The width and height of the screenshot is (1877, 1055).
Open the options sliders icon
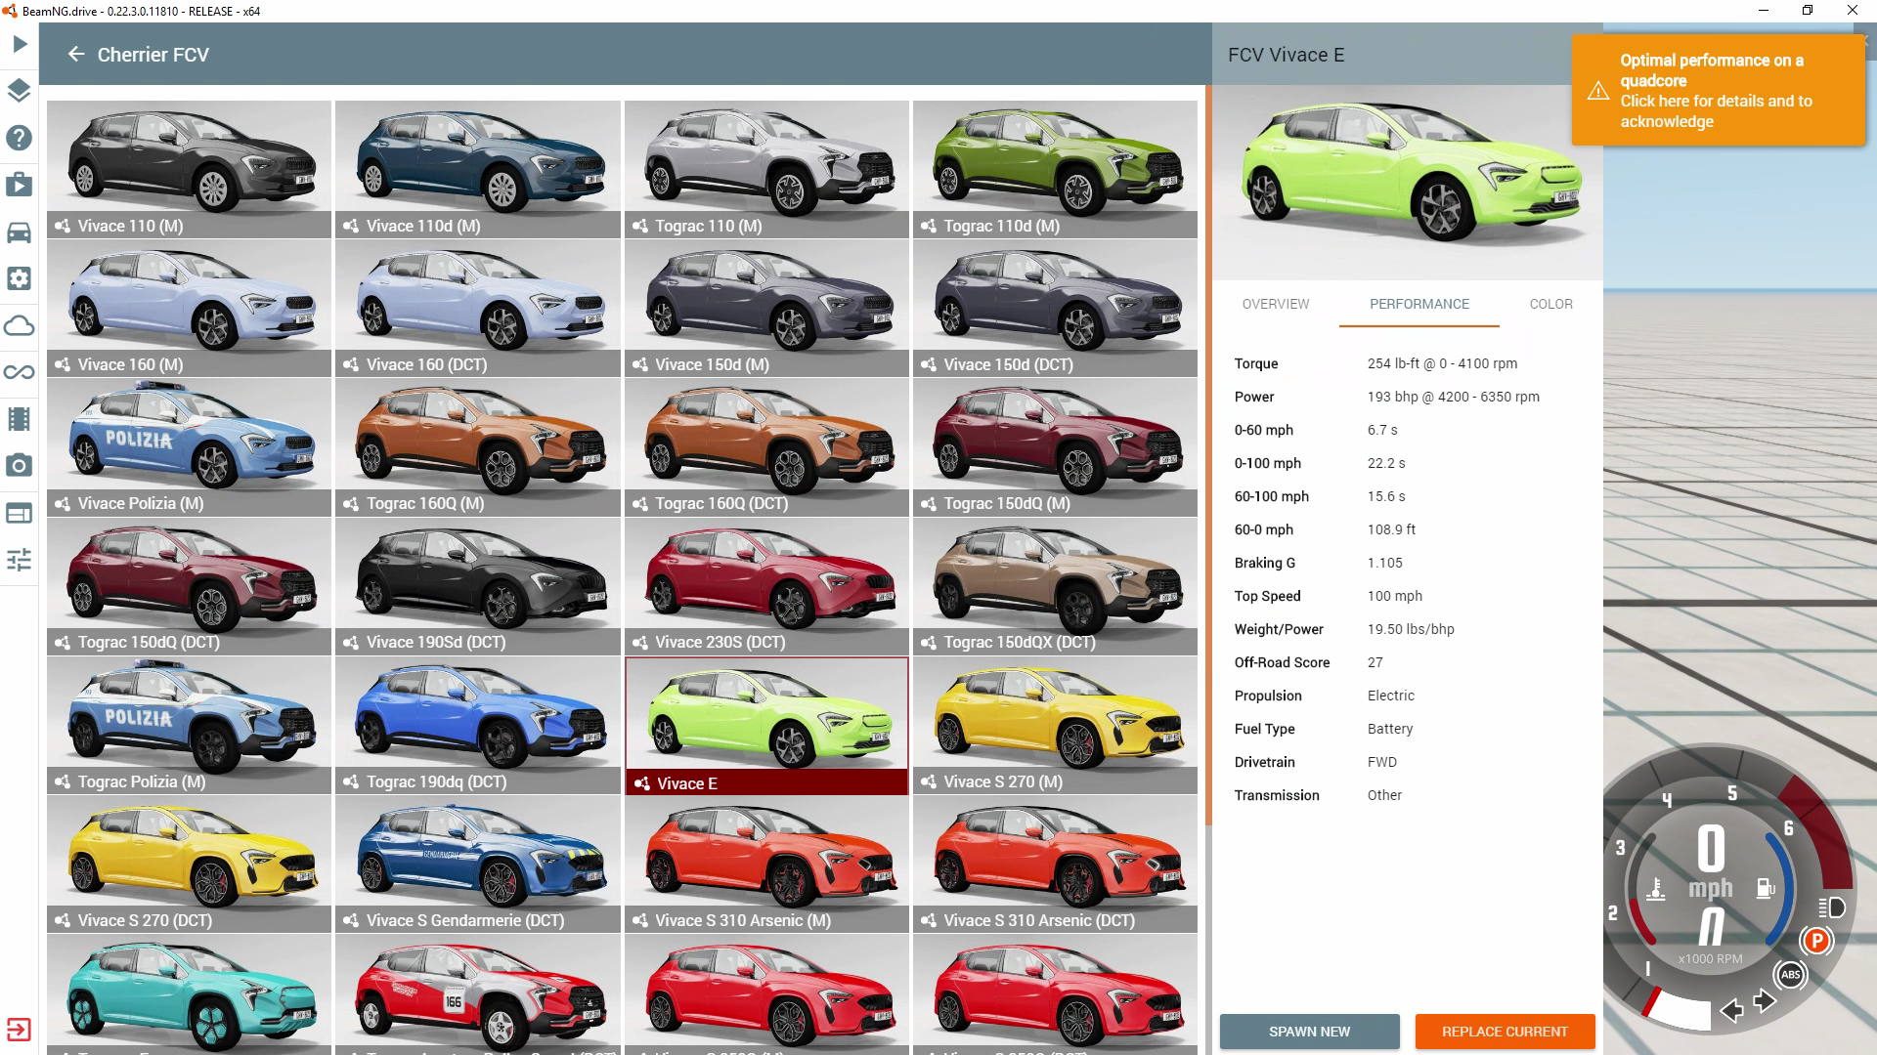[20, 560]
